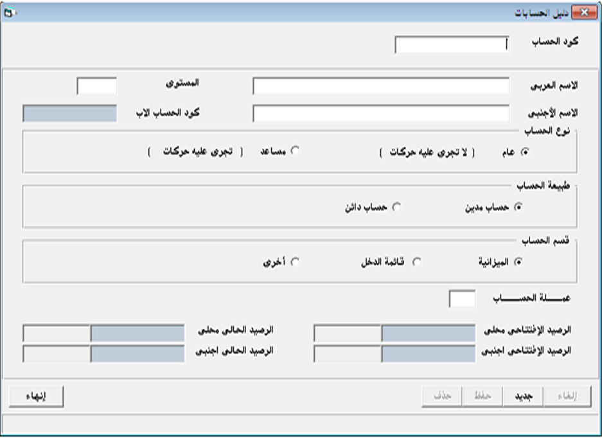Image resolution: width=602 pixels, height=438 pixels.
Task: Click the إنهاء button
Action: point(36,396)
